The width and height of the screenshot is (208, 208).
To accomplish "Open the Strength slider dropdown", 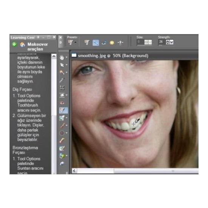I will tap(172, 42).
